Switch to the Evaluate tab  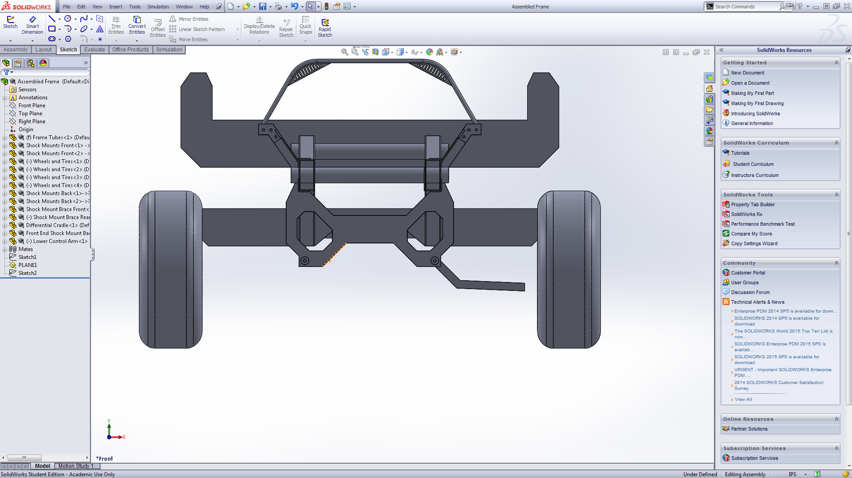coord(95,50)
